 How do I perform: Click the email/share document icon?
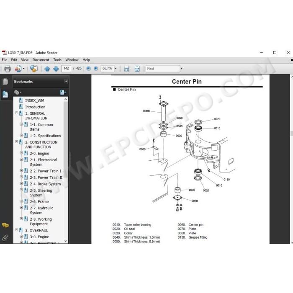18,69
